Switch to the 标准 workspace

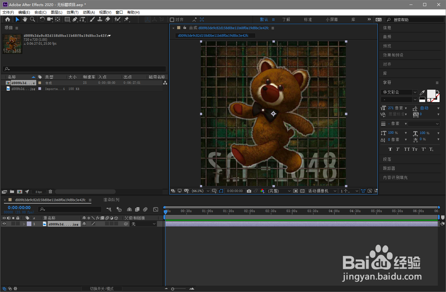click(308, 19)
